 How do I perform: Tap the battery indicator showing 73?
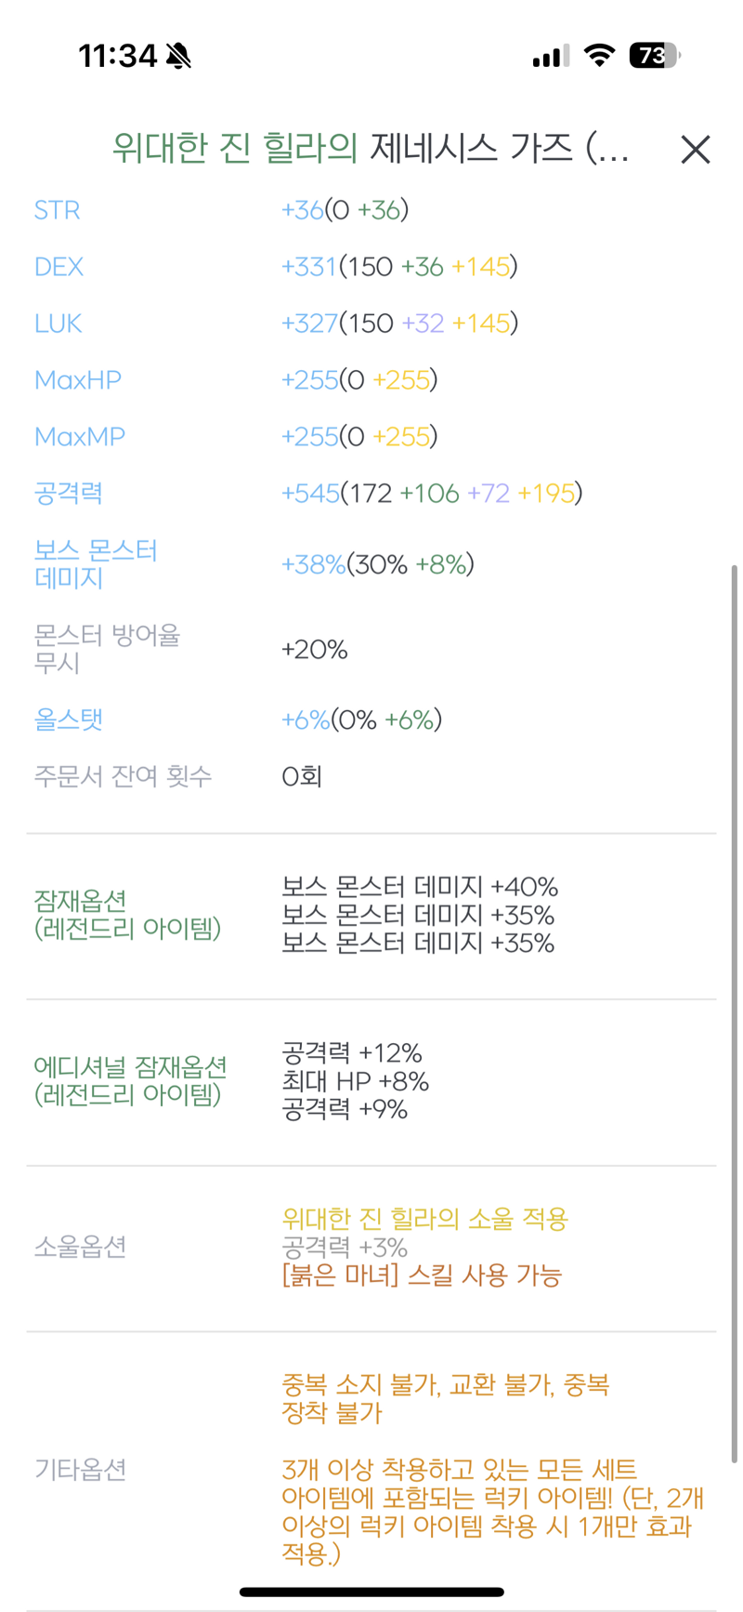pyautogui.click(x=655, y=56)
